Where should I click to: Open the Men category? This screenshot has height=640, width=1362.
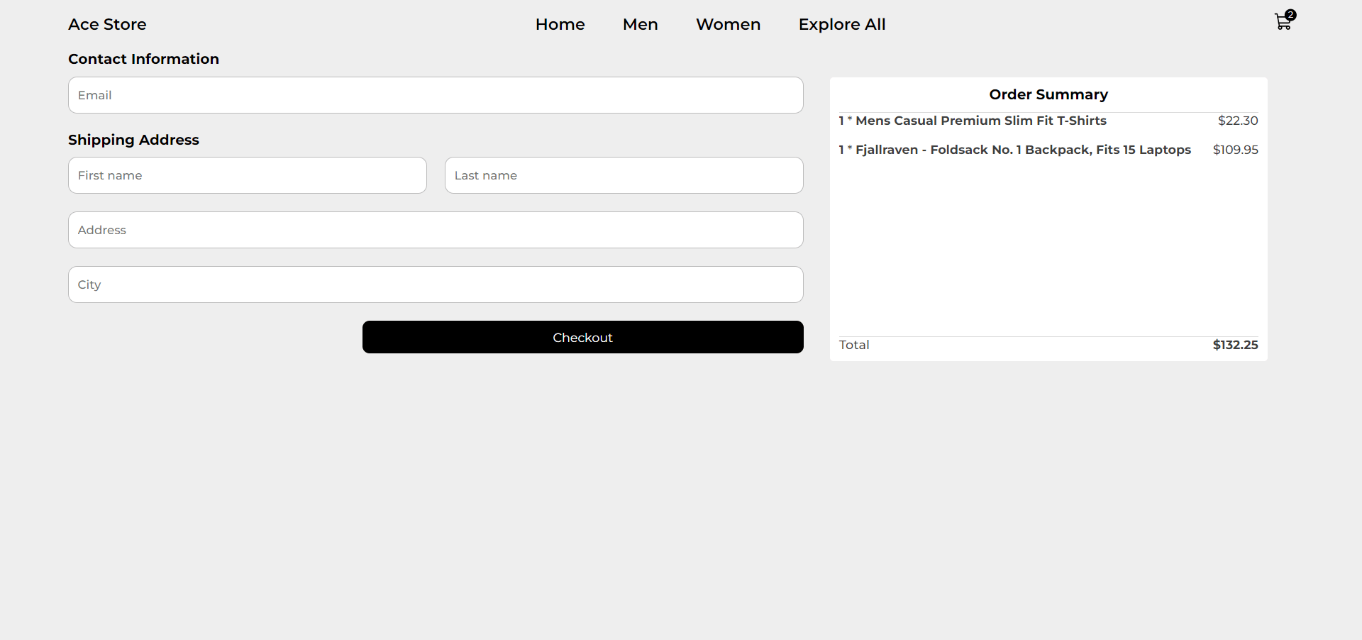pos(640,24)
